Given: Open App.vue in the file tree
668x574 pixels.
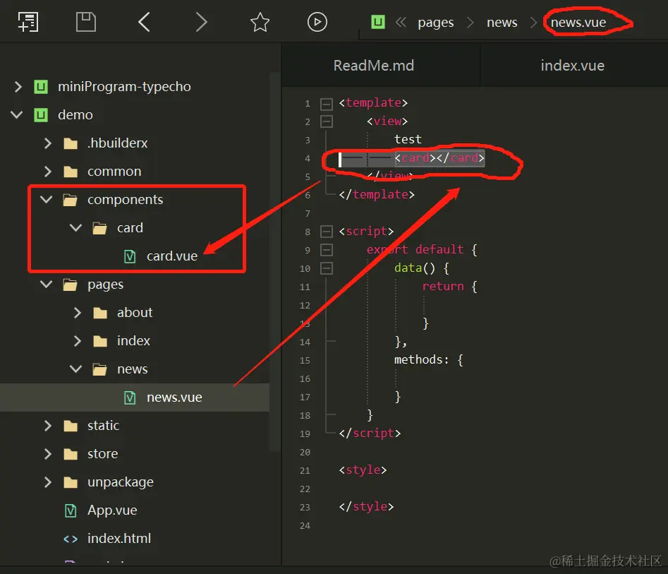Looking at the screenshot, I should click(112, 510).
